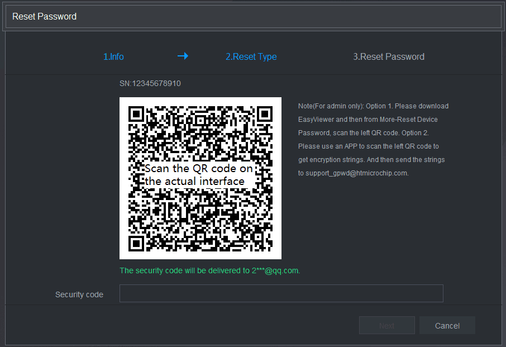Click the SN:12345678910 serial number text

(x=150, y=84)
